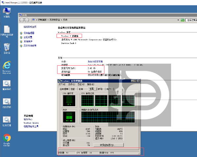Open the 帮助(H) menu in Task Manager

coord(91,84)
